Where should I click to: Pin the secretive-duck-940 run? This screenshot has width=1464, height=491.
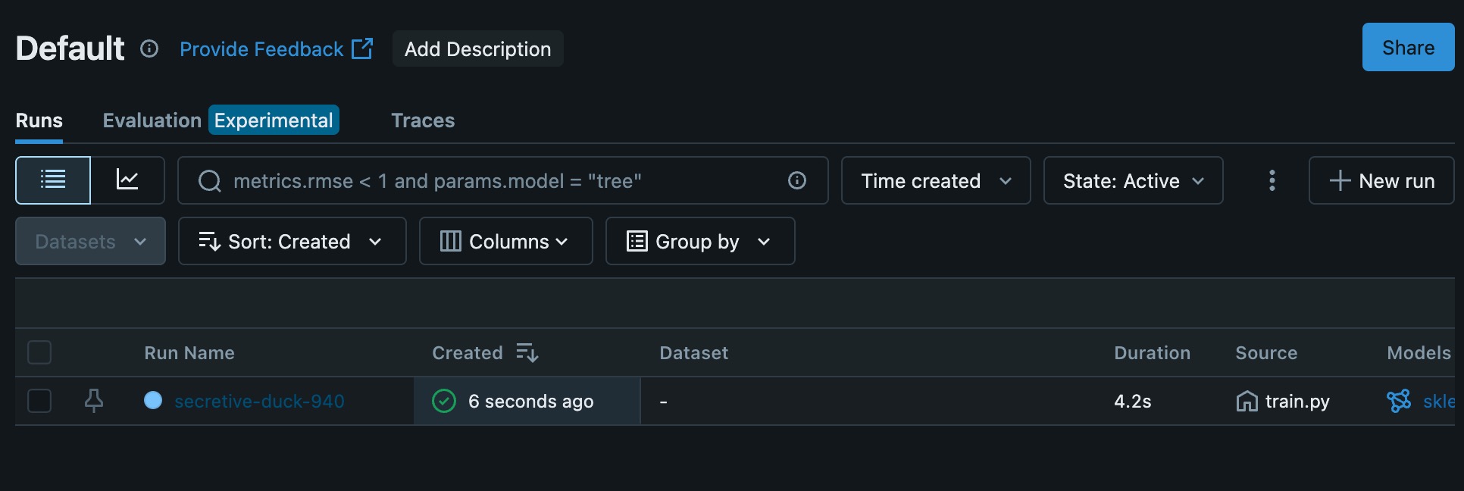94,401
